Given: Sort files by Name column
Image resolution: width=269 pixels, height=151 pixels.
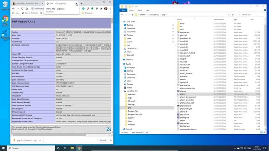Looking at the screenshot, I should click(179, 20).
